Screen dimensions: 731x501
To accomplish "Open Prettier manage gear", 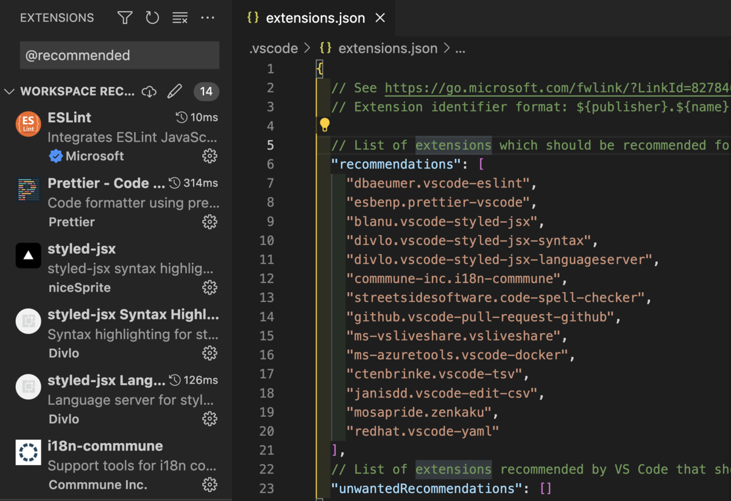I will (x=210, y=222).
